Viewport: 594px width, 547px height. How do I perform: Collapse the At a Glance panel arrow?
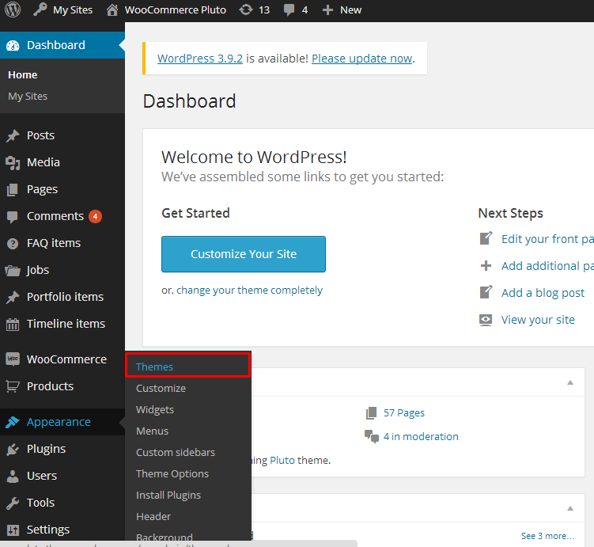coord(570,382)
